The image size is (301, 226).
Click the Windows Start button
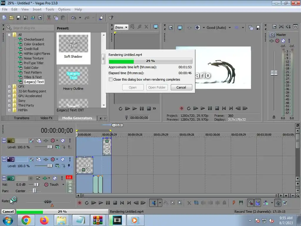coord(8,220)
